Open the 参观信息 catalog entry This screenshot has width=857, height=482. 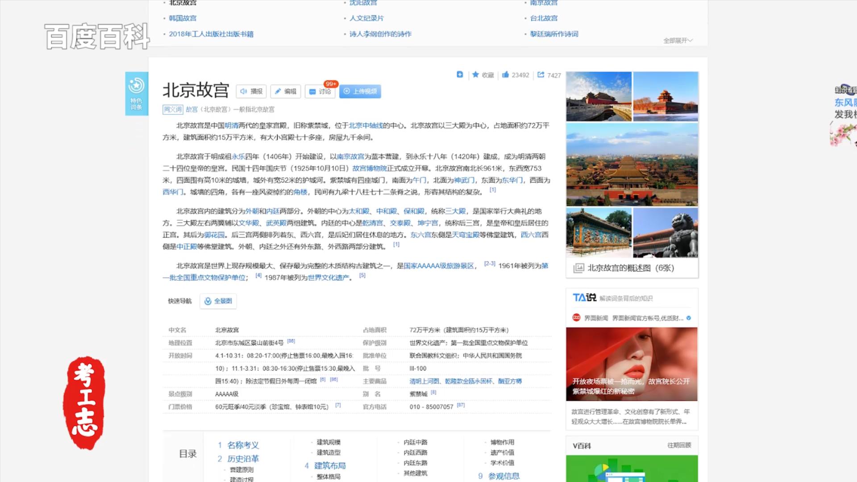point(503,476)
